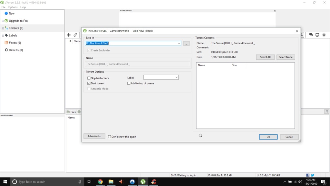Viewport: 330px width, 186px height.
Task: Click DHT: Waiting to log in status
Action: pos(183,175)
